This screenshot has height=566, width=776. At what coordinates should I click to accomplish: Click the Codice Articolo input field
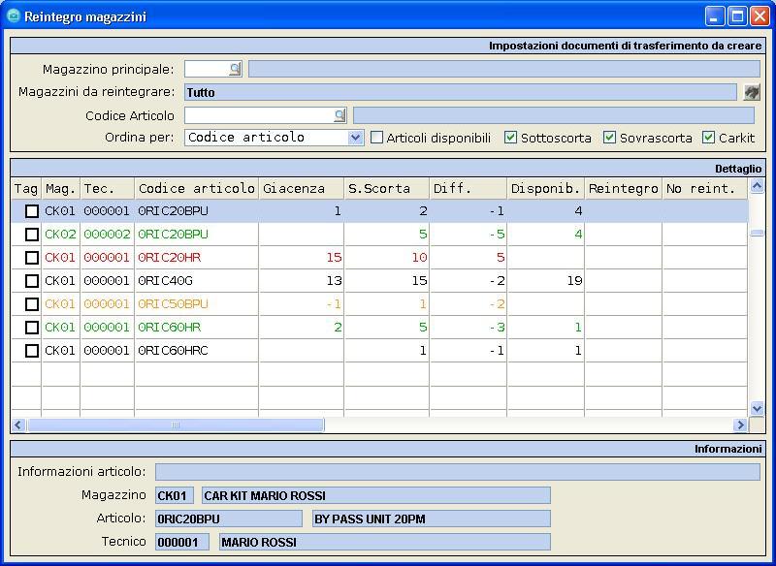[259, 115]
